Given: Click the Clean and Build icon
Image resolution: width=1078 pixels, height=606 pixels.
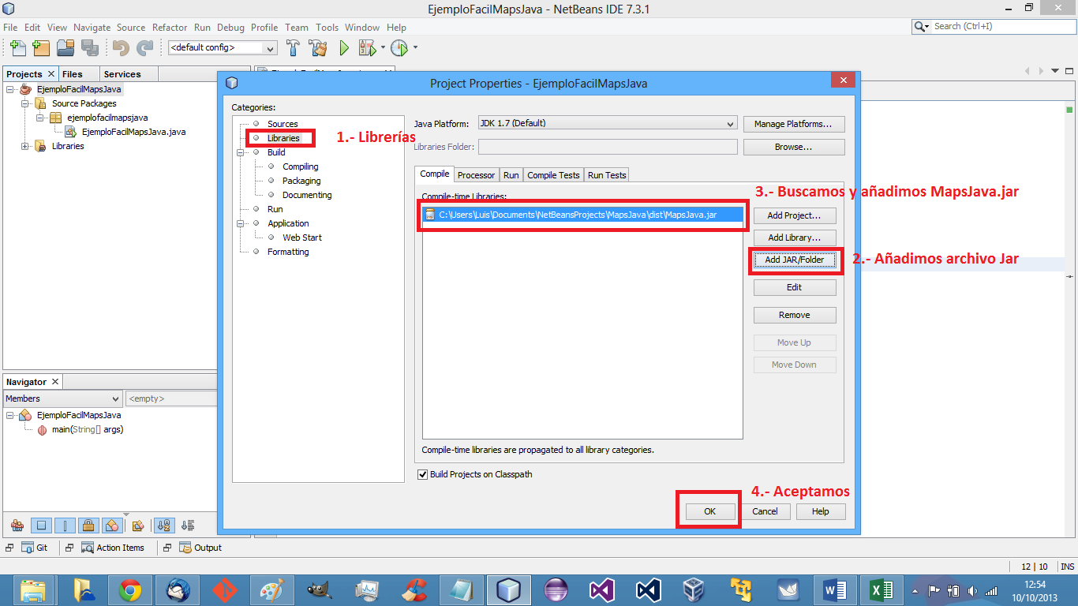Looking at the screenshot, I should click(x=318, y=48).
